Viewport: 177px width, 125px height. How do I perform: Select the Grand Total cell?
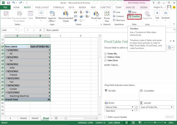pyautogui.click(x=17, y=99)
